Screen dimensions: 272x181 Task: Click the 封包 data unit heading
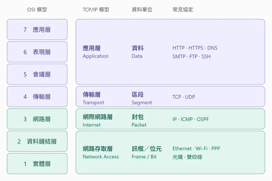tap(138, 117)
